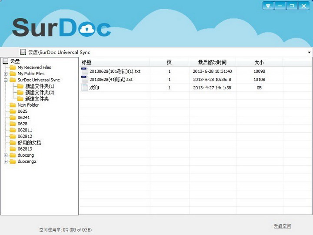313x235 pixels.
Task: Click the disk icon in the path bar
Action: [23, 52]
